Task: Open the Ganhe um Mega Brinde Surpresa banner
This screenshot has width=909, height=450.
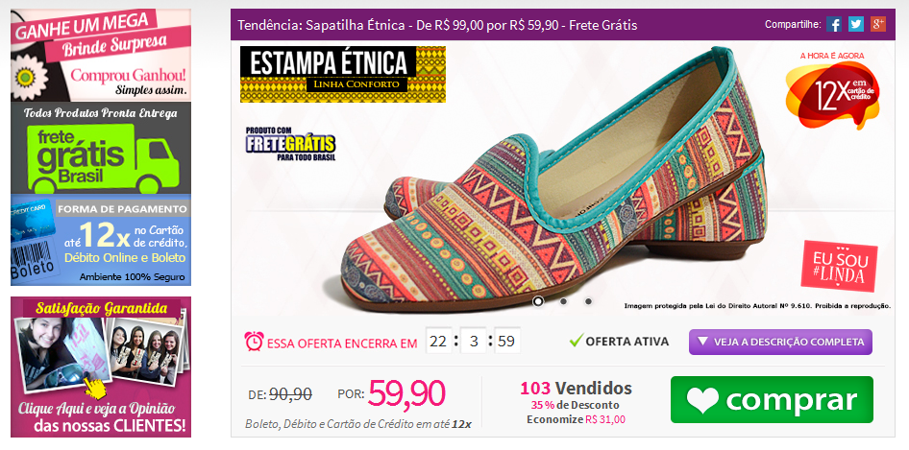Action: pyautogui.click(x=101, y=55)
